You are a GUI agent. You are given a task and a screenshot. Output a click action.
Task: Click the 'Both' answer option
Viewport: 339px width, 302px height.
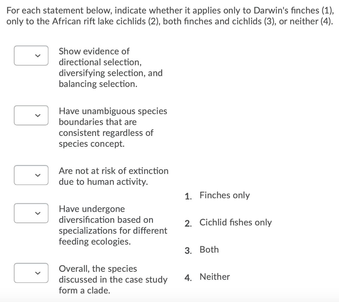209,250
